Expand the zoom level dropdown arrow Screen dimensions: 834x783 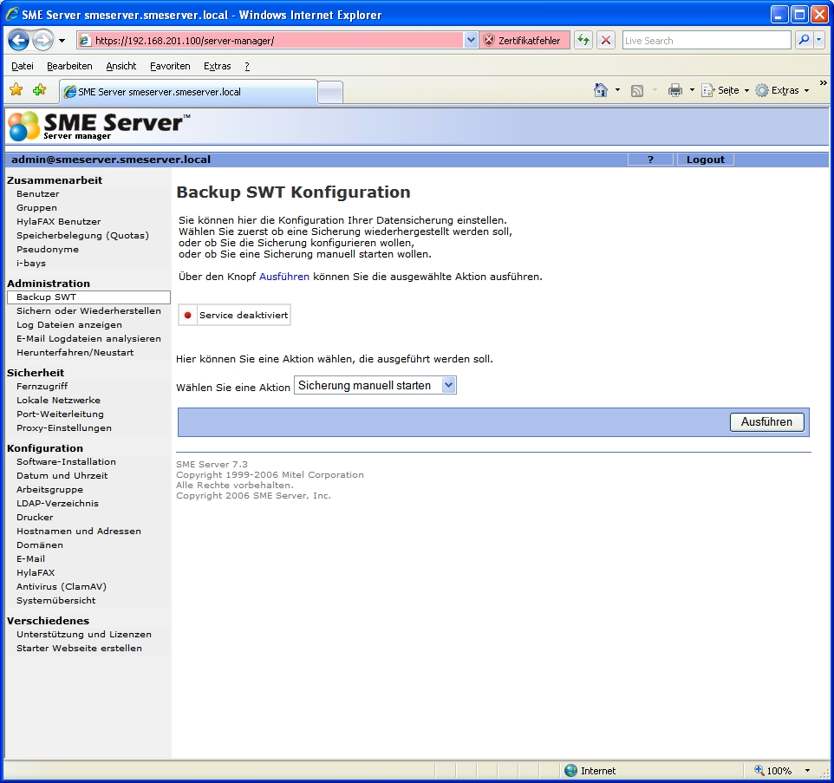(x=807, y=770)
